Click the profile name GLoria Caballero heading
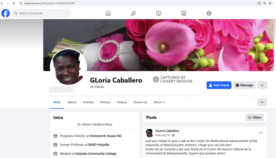This screenshot has height=158, width=276. tap(116, 80)
